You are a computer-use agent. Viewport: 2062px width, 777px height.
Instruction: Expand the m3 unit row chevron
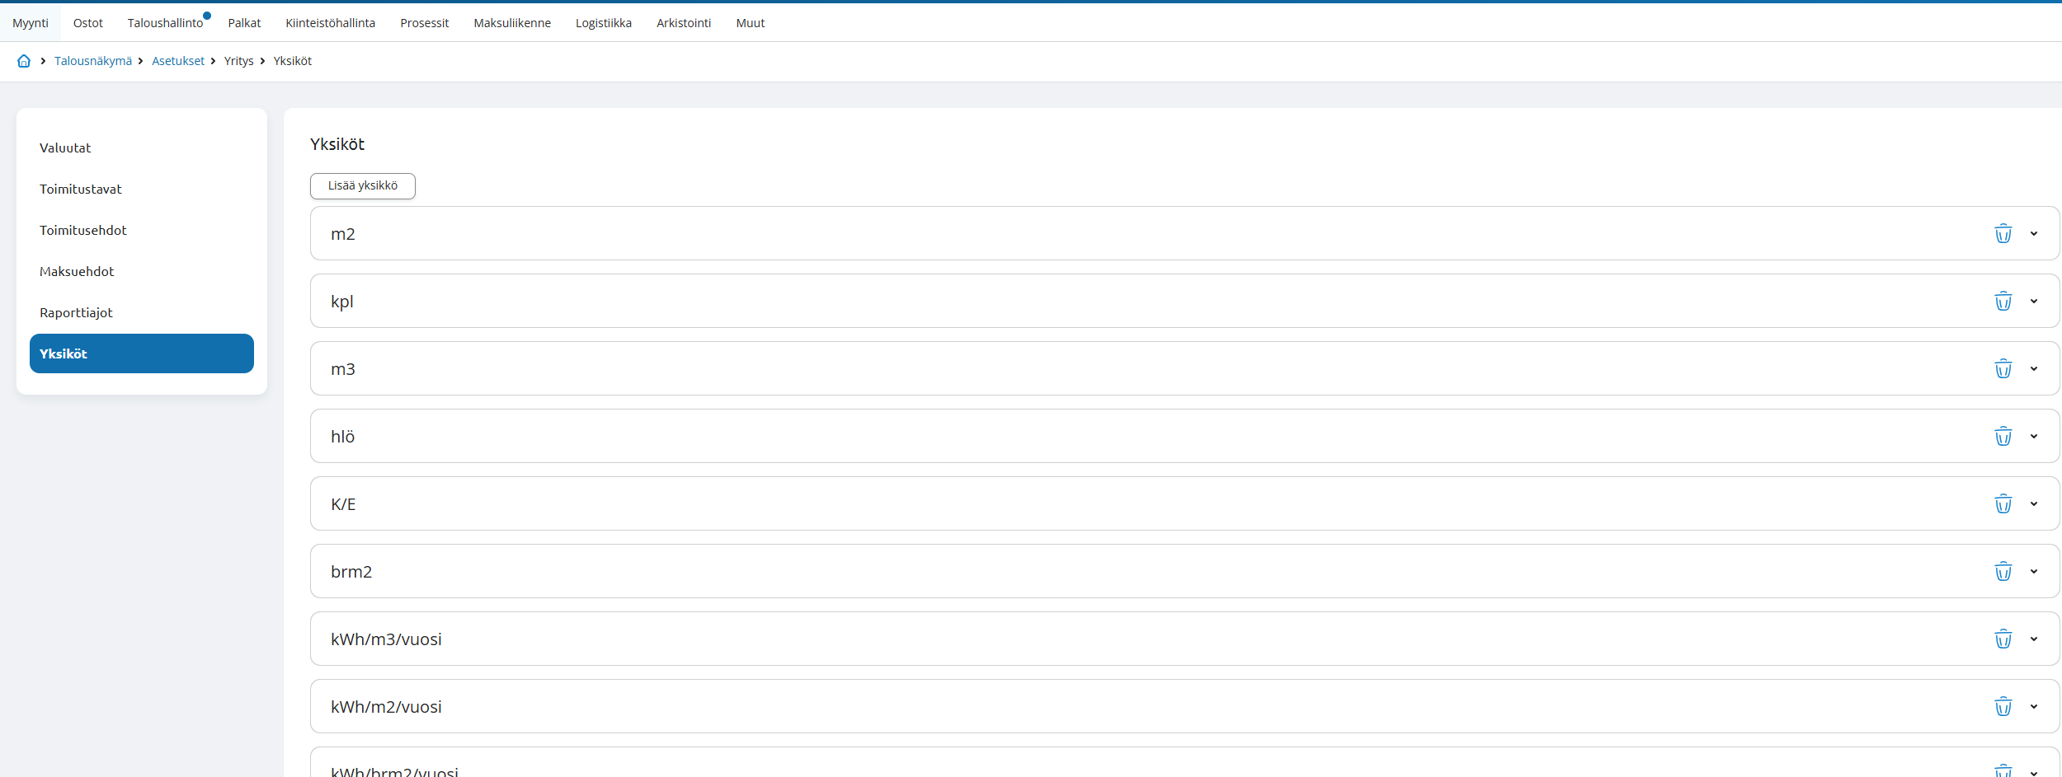pos(2034,369)
